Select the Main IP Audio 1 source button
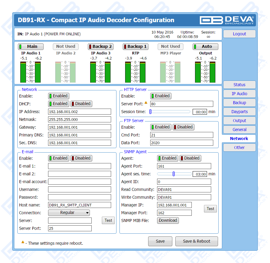This screenshot has height=263, width=270. pos(31,47)
